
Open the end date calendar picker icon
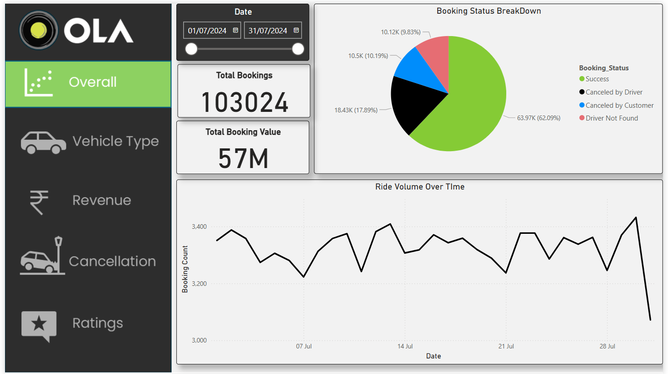[296, 30]
